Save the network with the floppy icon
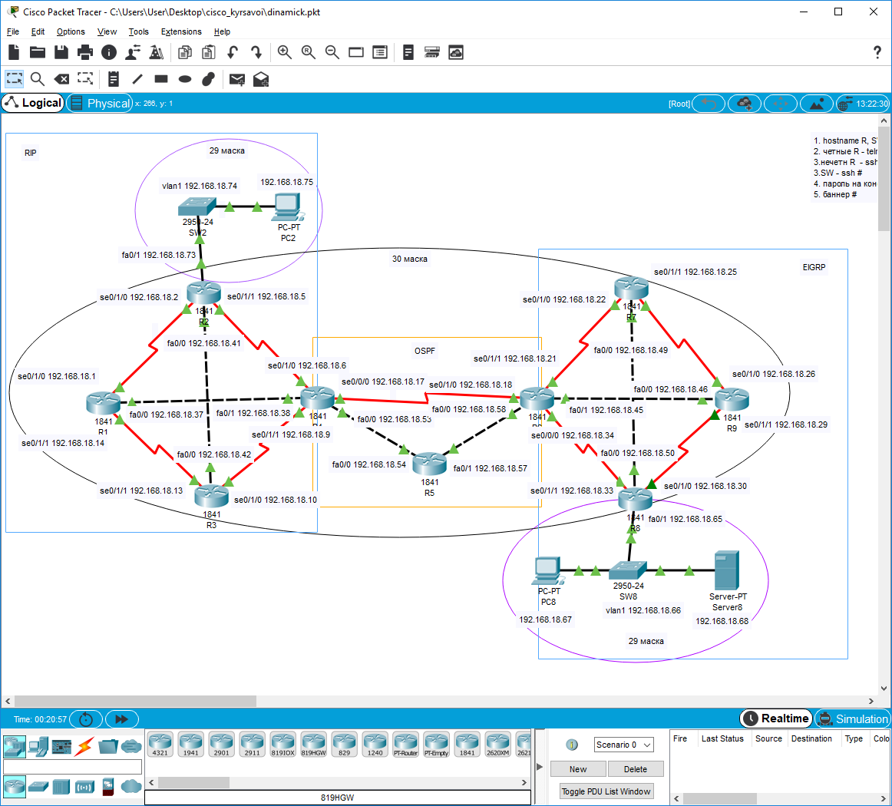The width and height of the screenshot is (892, 806). (61, 52)
